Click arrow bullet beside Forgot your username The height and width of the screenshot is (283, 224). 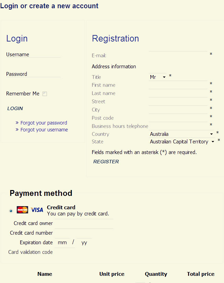[x=17, y=130]
